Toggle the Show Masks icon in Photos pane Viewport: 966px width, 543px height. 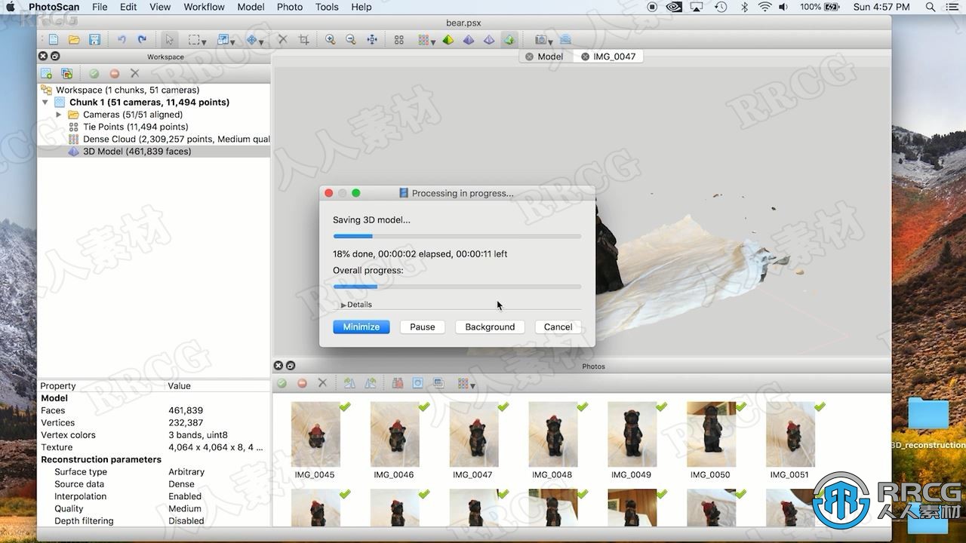418,383
